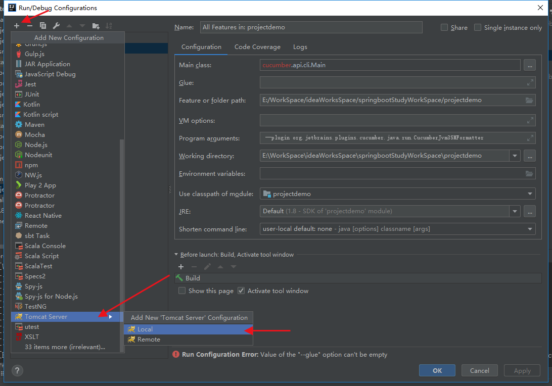Click the Build hammer icon in Before launch
The height and width of the screenshot is (386, 552).
pyautogui.click(x=179, y=278)
